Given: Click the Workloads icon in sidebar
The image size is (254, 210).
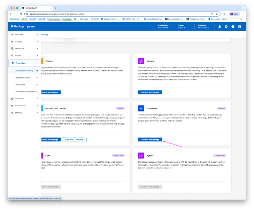Looking at the screenshot, I should (x=12, y=99).
